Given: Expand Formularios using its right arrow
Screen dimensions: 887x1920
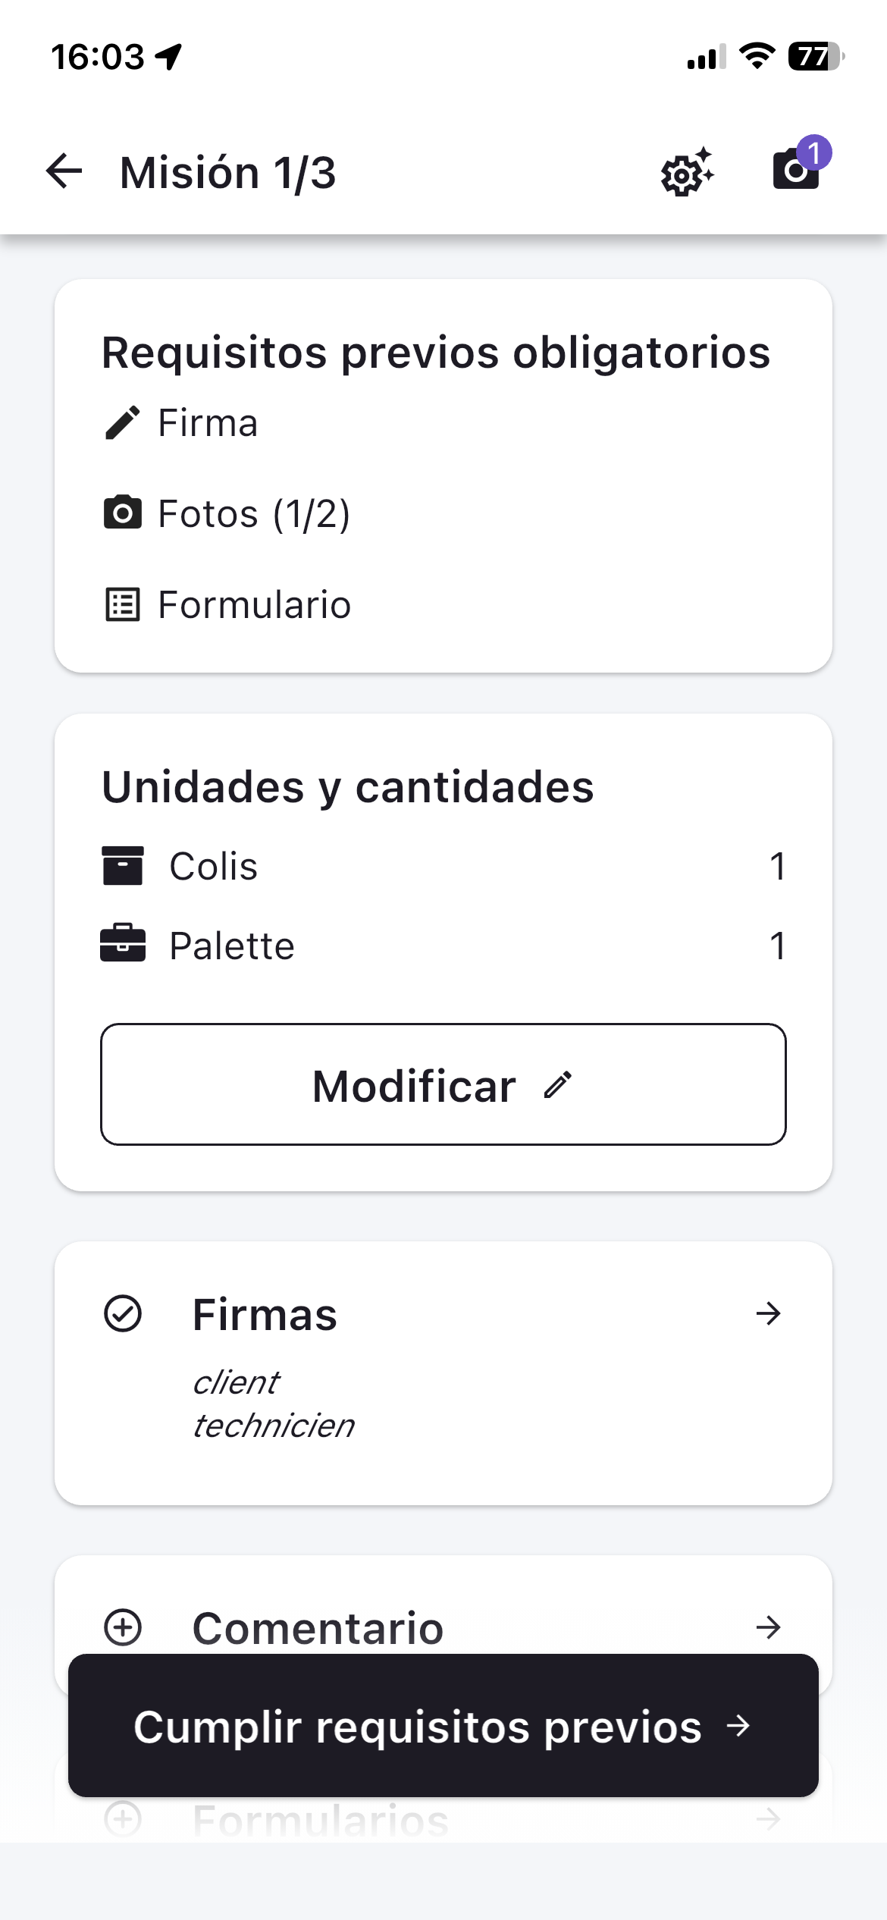Looking at the screenshot, I should pyautogui.click(x=768, y=1818).
